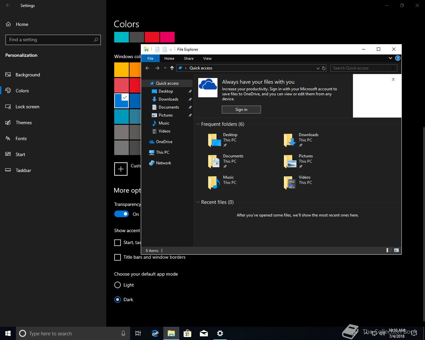Collapse the Frequent folders section
This screenshot has width=425, height=340.
click(198, 124)
